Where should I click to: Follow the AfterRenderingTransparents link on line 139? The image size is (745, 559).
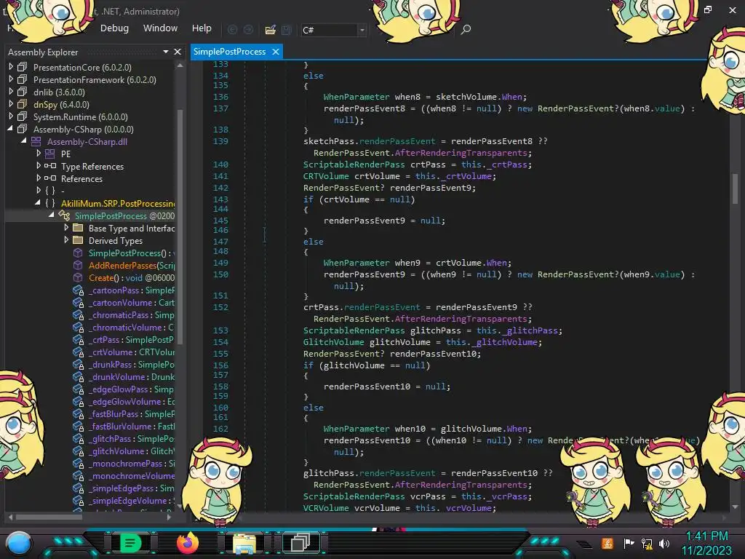(x=461, y=153)
